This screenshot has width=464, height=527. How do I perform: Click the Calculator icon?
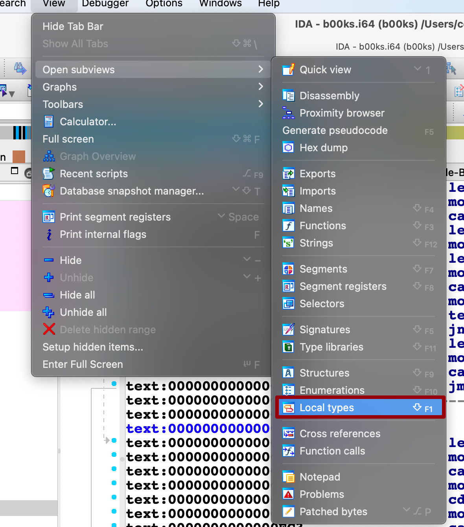[x=48, y=122]
